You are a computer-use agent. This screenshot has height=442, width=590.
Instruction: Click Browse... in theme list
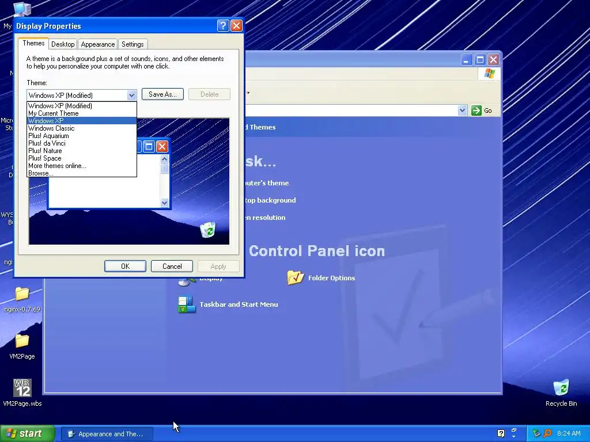click(x=82, y=173)
